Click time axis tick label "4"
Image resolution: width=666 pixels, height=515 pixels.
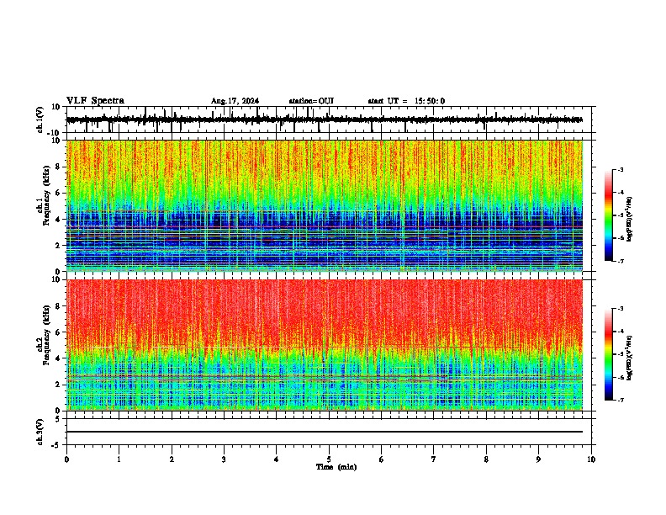tap(277, 459)
